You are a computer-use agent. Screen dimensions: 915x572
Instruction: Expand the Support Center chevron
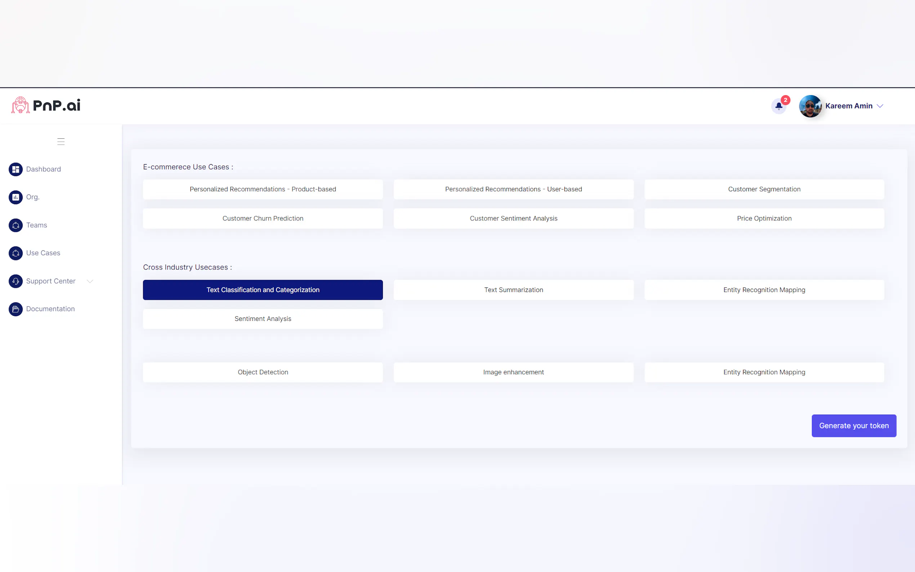pyautogui.click(x=90, y=281)
